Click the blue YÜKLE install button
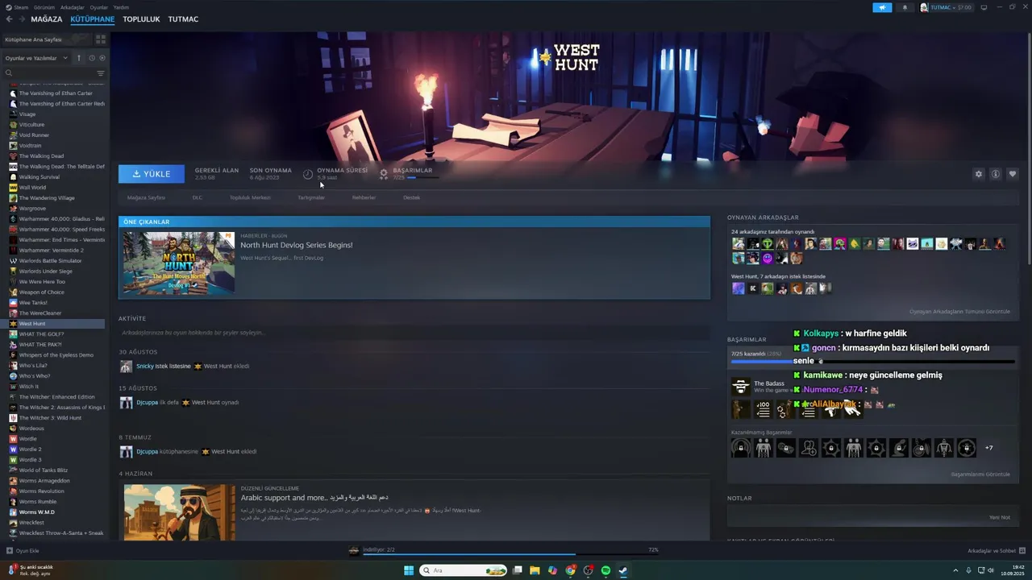 (x=152, y=174)
